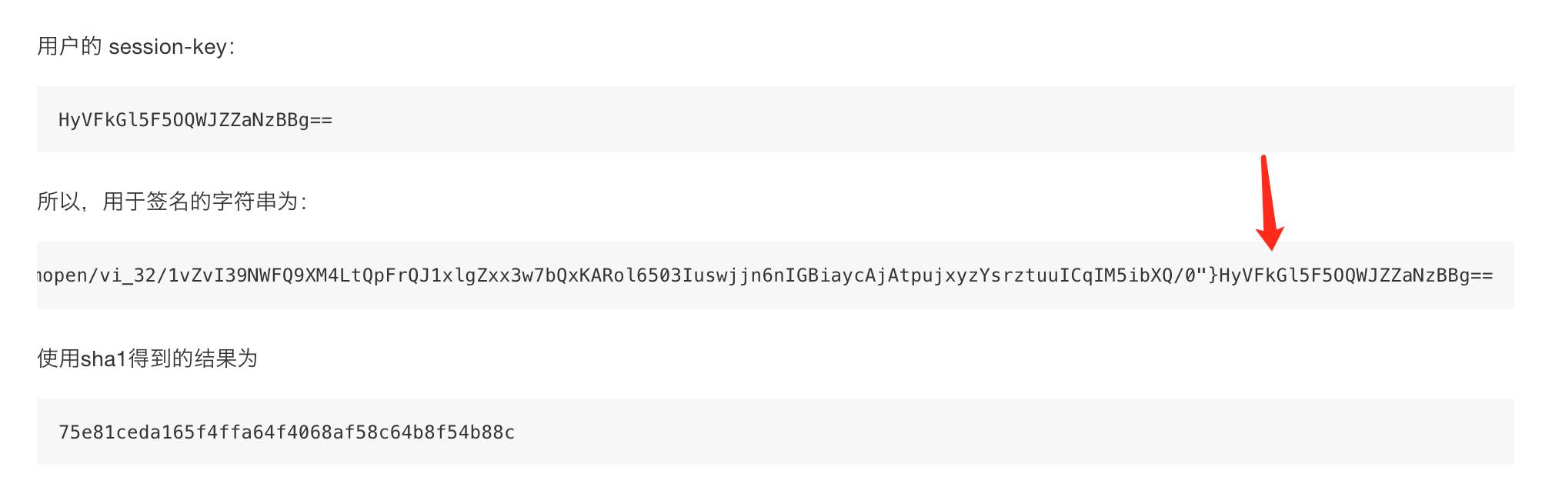This screenshot has width=1542, height=497.
Task: Click the HyVFkGl5F5OQWJZZaNzBBg== session-key code in first block
Action: point(195,120)
